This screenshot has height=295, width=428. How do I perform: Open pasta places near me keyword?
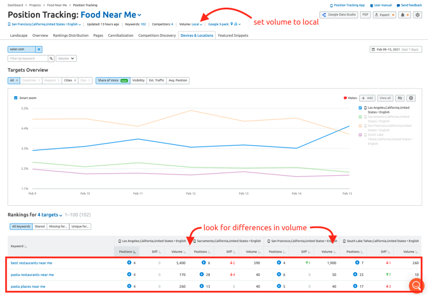28,287
